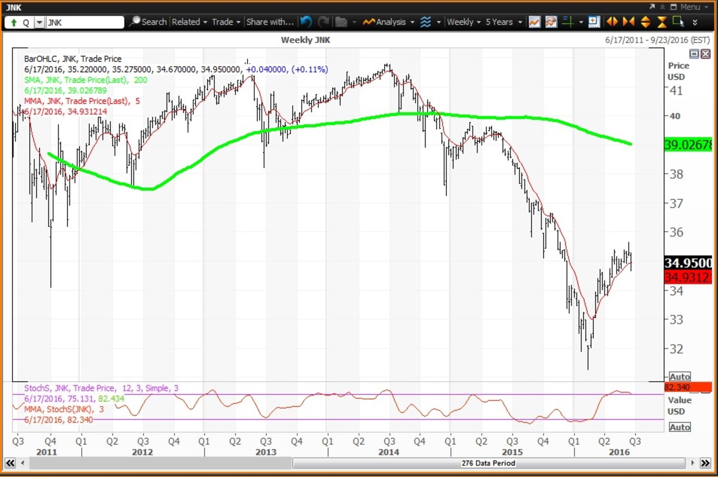
Task: Click the 34.9500 black last price label
Action: point(688,263)
